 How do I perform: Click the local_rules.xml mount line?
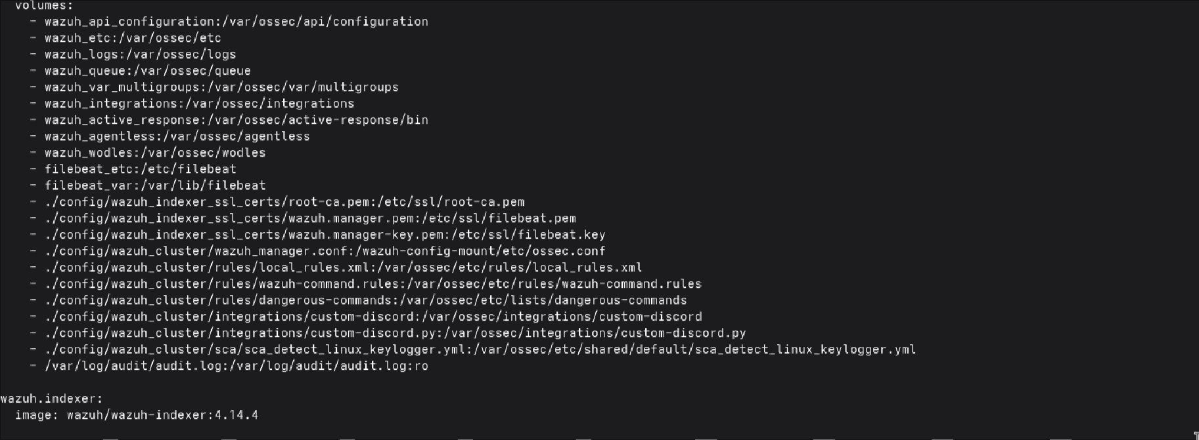coord(343,268)
